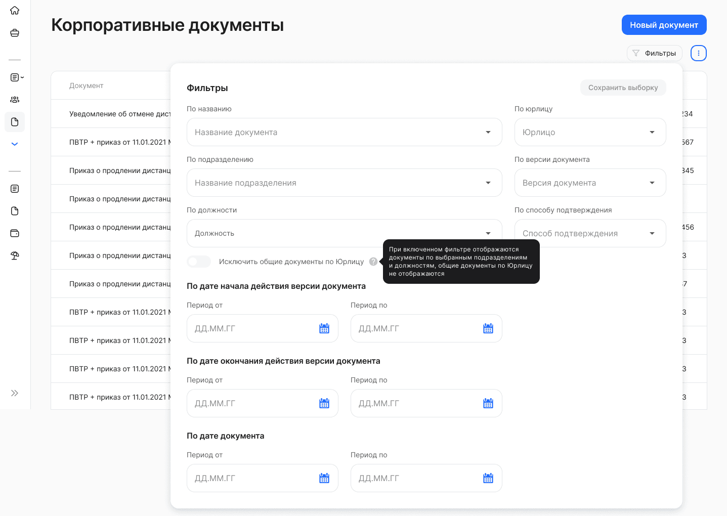
Task: Open calendar for document date 'Период от'
Action: tap(324, 478)
